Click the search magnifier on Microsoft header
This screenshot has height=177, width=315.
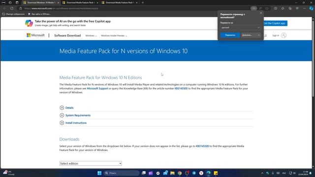pyautogui.click(x=266, y=35)
